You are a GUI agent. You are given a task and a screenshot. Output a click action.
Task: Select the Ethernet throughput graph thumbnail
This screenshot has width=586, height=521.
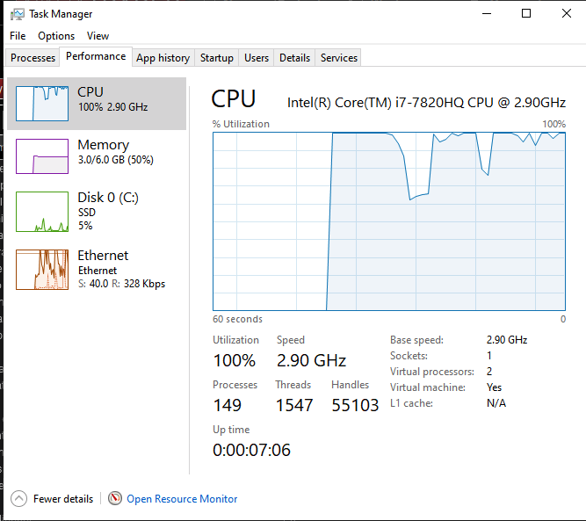(41, 270)
